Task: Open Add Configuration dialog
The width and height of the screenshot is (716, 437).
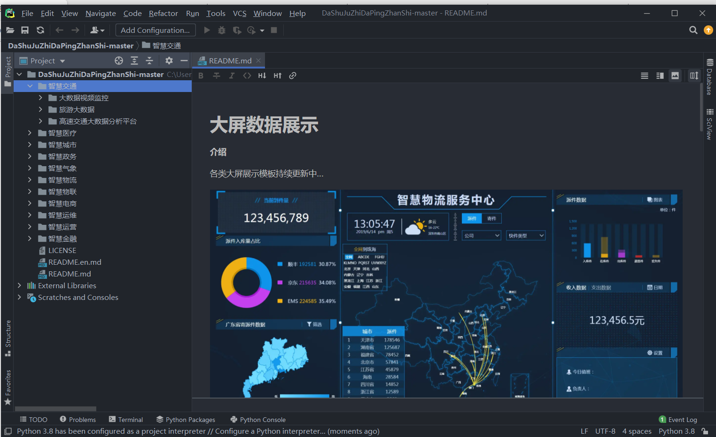Action: [x=156, y=30]
